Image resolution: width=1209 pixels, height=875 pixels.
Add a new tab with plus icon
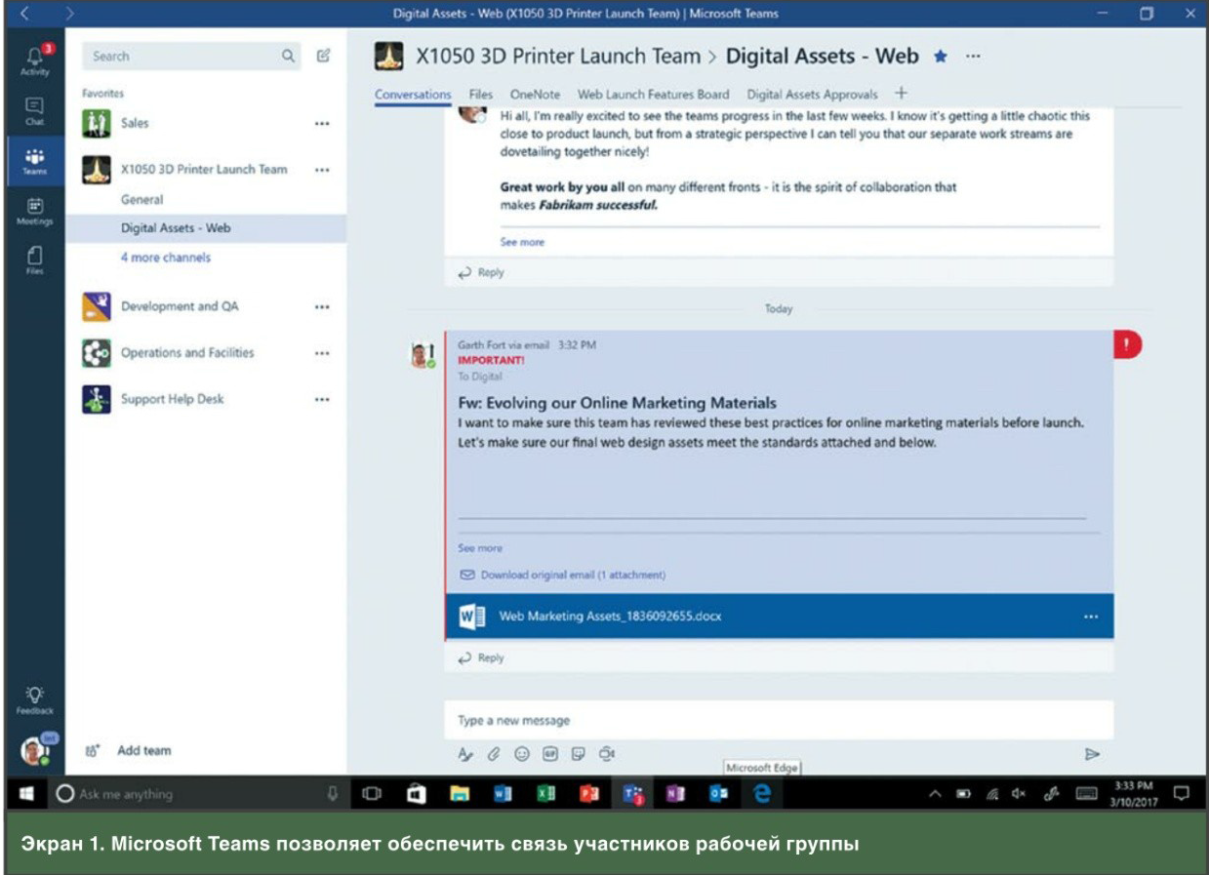pos(901,94)
